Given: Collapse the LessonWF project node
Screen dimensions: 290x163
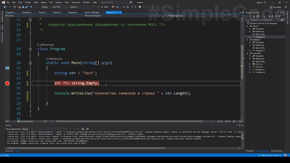Looking at the screenshot, I should coord(248,53).
